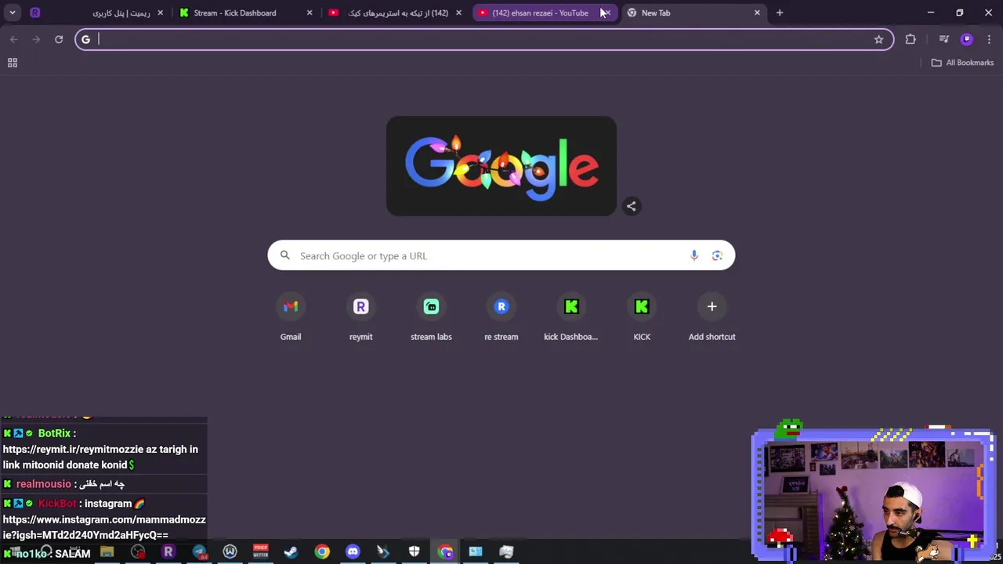Open the Chrome profile avatar
This screenshot has width=1003, height=564.
[x=967, y=39]
